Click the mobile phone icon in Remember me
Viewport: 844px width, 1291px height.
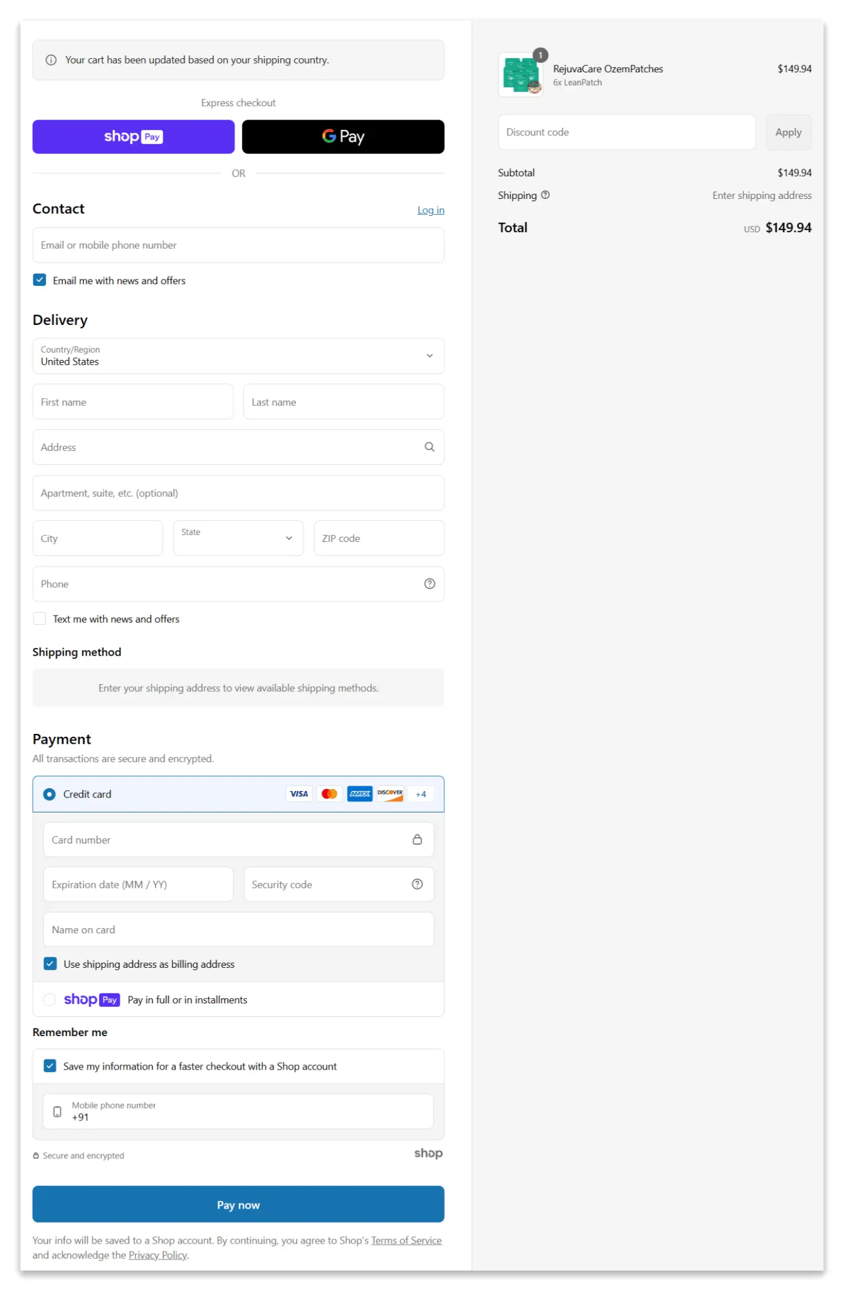(57, 1111)
